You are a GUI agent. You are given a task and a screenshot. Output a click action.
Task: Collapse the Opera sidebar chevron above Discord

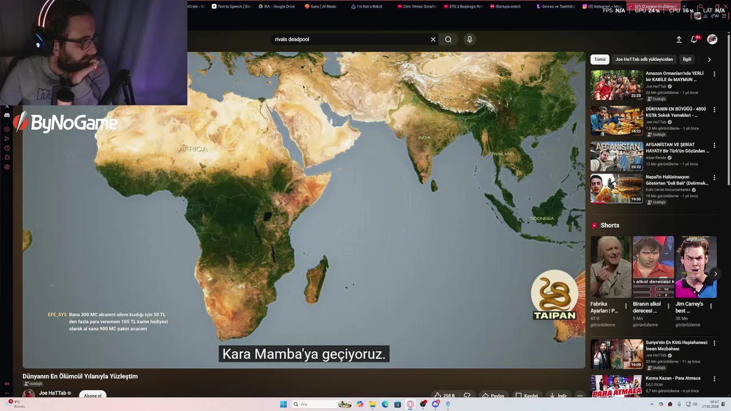(x=7, y=106)
